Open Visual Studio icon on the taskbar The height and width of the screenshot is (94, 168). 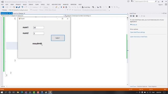[26, 92]
